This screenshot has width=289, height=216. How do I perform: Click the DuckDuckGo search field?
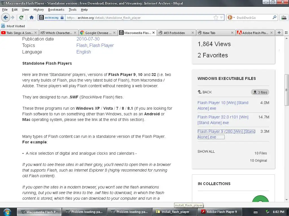(x=254, y=18)
